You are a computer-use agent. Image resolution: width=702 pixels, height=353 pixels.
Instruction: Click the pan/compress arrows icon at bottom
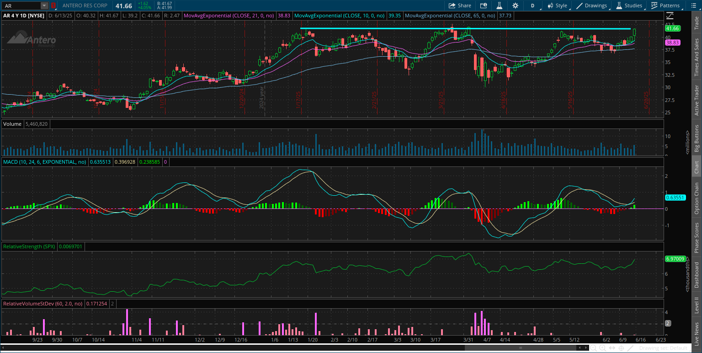[612, 348]
